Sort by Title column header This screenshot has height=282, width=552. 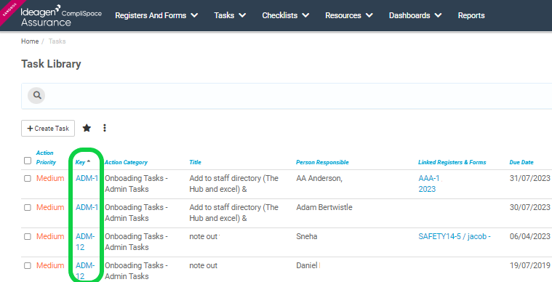coord(195,162)
